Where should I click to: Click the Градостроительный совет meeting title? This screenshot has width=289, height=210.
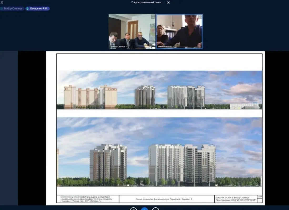(146, 2)
